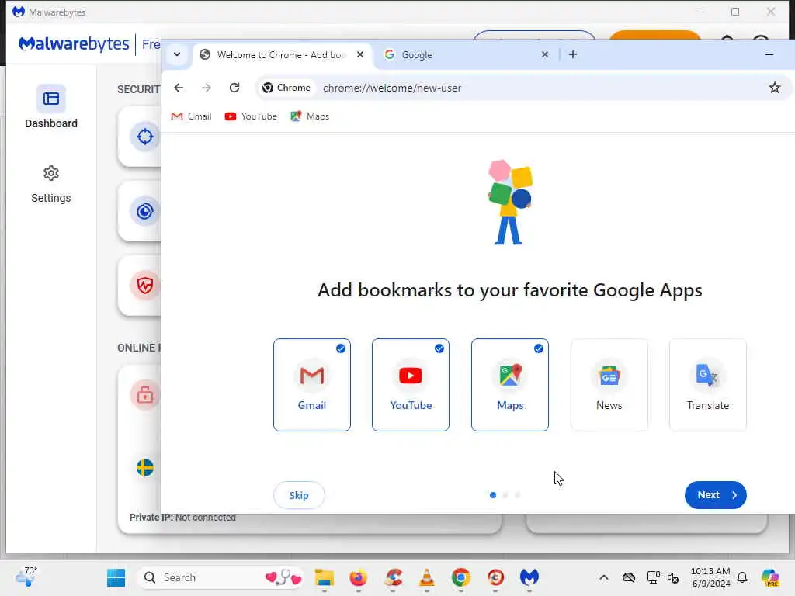Open Copilot preview from taskbar
This screenshot has width=795, height=596.
[x=770, y=577]
